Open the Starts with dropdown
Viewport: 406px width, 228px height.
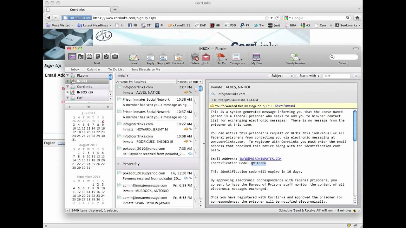click(x=308, y=76)
